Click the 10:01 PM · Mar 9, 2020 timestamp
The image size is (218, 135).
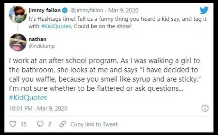coord(38,108)
